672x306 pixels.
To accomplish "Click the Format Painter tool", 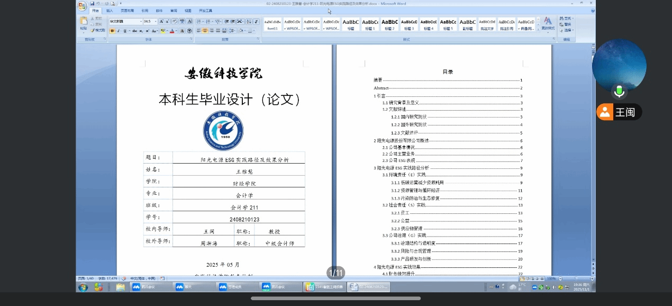I will click(x=98, y=30).
